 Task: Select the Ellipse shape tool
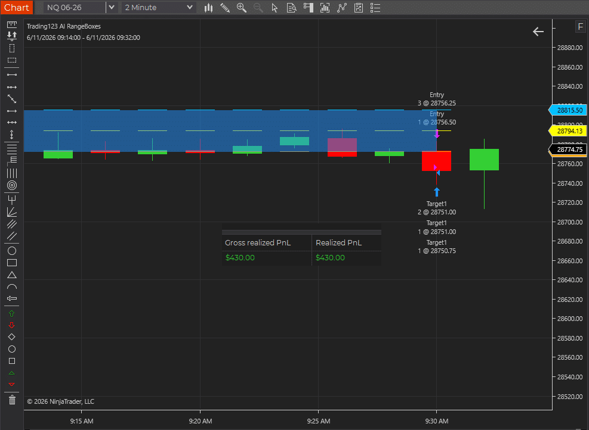point(12,251)
